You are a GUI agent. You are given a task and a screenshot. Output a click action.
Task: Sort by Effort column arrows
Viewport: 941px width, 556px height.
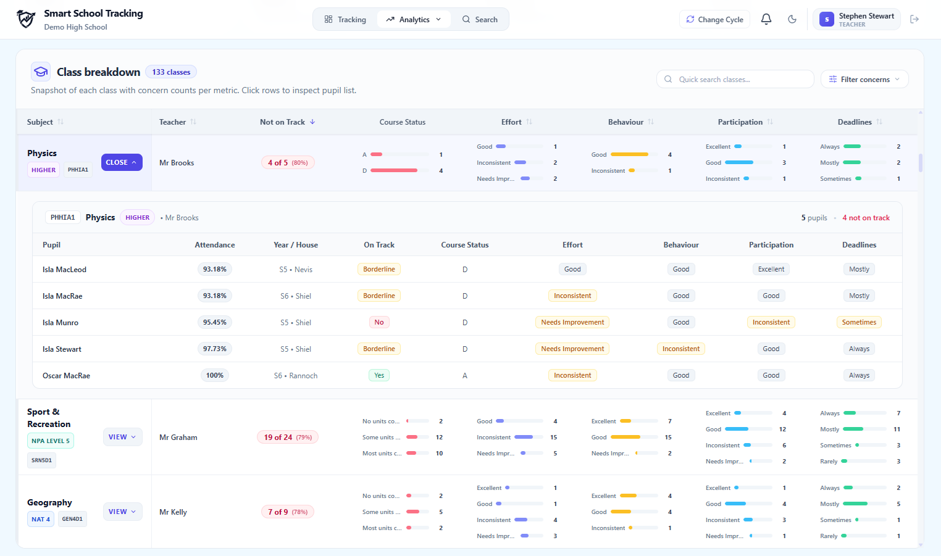pyautogui.click(x=529, y=122)
